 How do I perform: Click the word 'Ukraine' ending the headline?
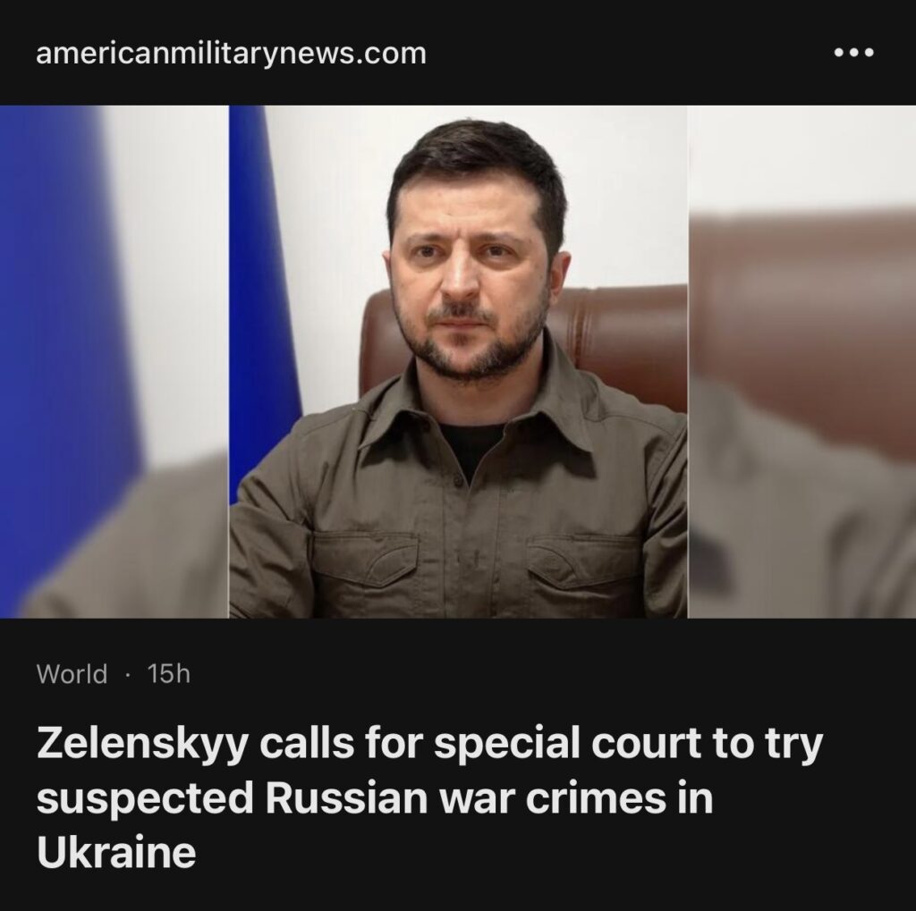pos(116,853)
